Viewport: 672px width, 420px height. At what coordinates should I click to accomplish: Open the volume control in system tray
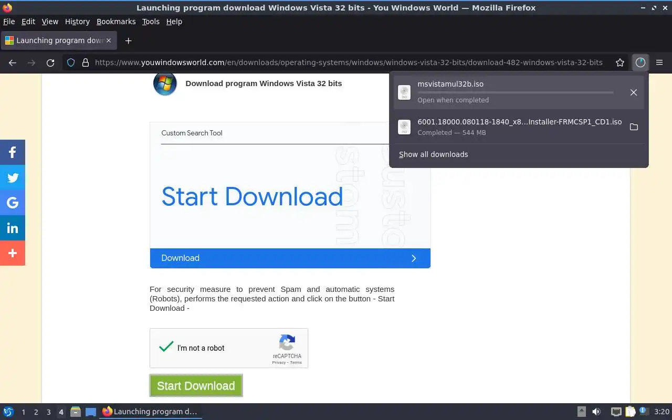coord(596,412)
